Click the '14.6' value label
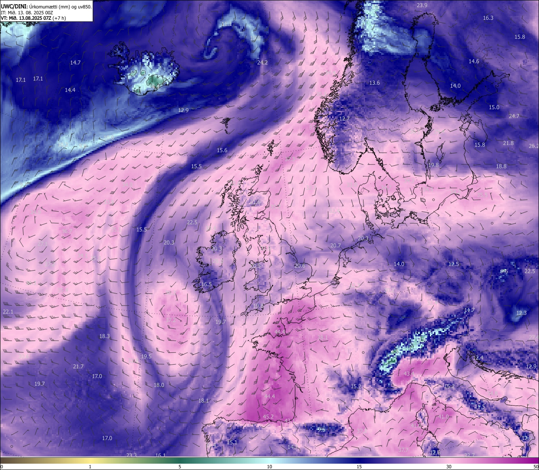 tap(474, 61)
